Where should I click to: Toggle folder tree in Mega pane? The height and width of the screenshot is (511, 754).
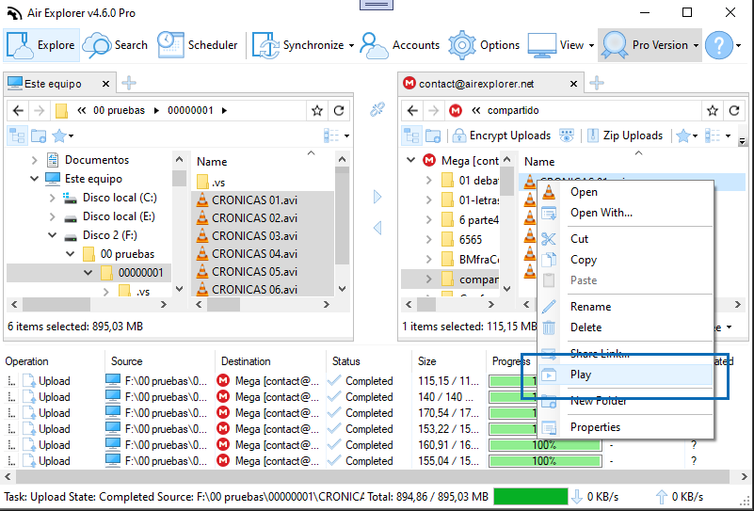[x=411, y=136]
